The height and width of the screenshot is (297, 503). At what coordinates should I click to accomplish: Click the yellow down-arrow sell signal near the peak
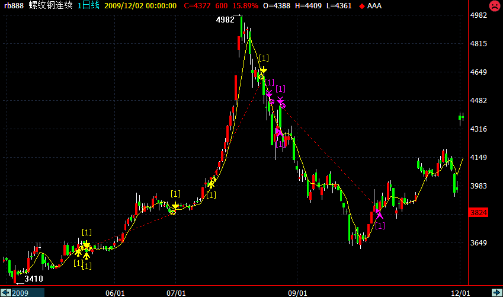coord(264,70)
